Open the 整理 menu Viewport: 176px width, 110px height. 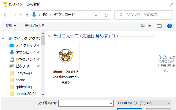click(11, 26)
